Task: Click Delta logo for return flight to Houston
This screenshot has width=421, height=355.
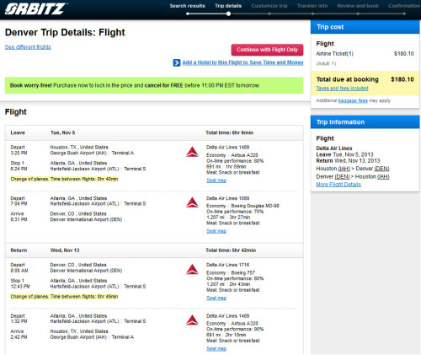Action: [x=192, y=320]
